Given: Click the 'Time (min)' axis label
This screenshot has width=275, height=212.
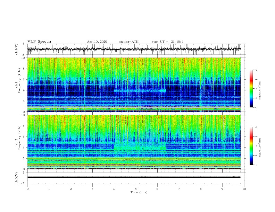Looking at the screenshot, I should 139,192.
